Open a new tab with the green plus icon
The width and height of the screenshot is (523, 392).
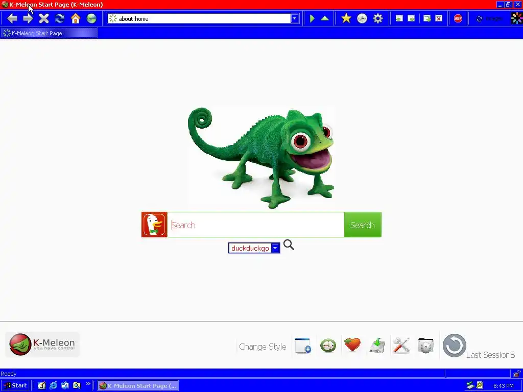pos(427,18)
